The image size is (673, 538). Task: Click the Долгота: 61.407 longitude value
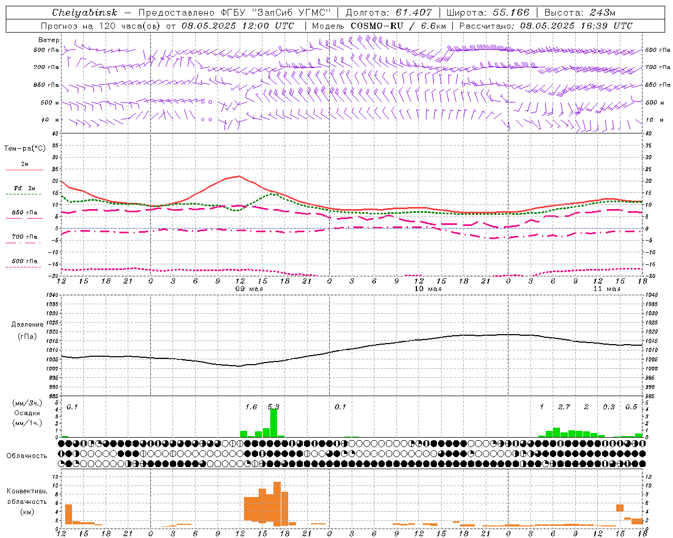(389, 13)
